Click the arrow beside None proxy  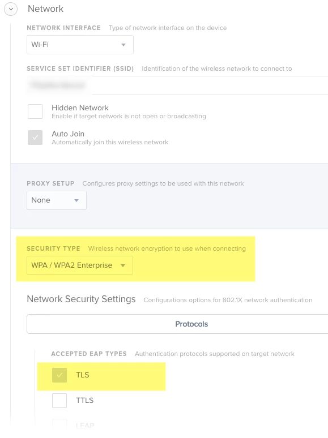pyautogui.click(x=76, y=200)
